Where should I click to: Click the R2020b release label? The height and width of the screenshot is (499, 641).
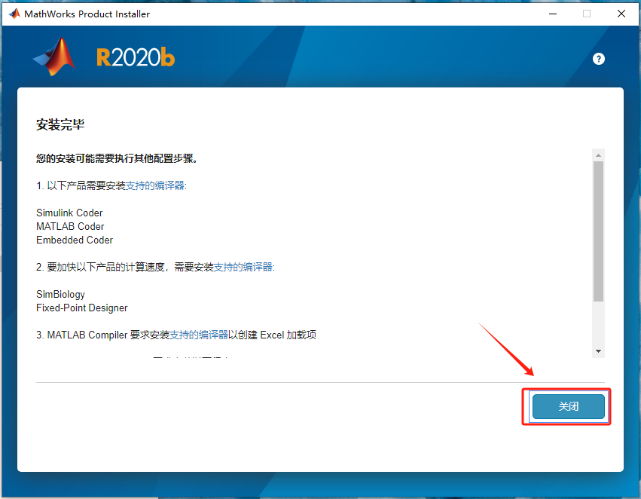pos(136,57)
